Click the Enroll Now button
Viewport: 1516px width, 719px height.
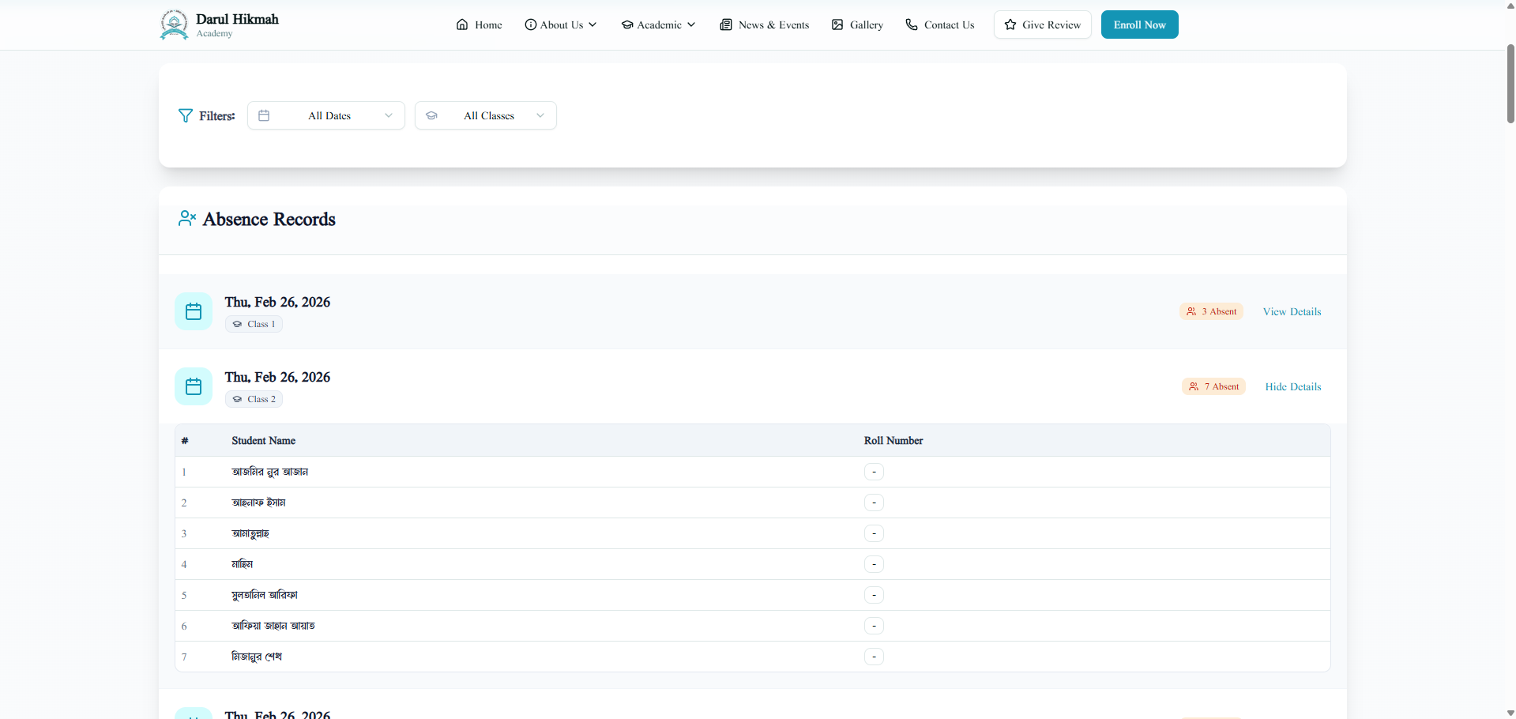click(1140, 24)
